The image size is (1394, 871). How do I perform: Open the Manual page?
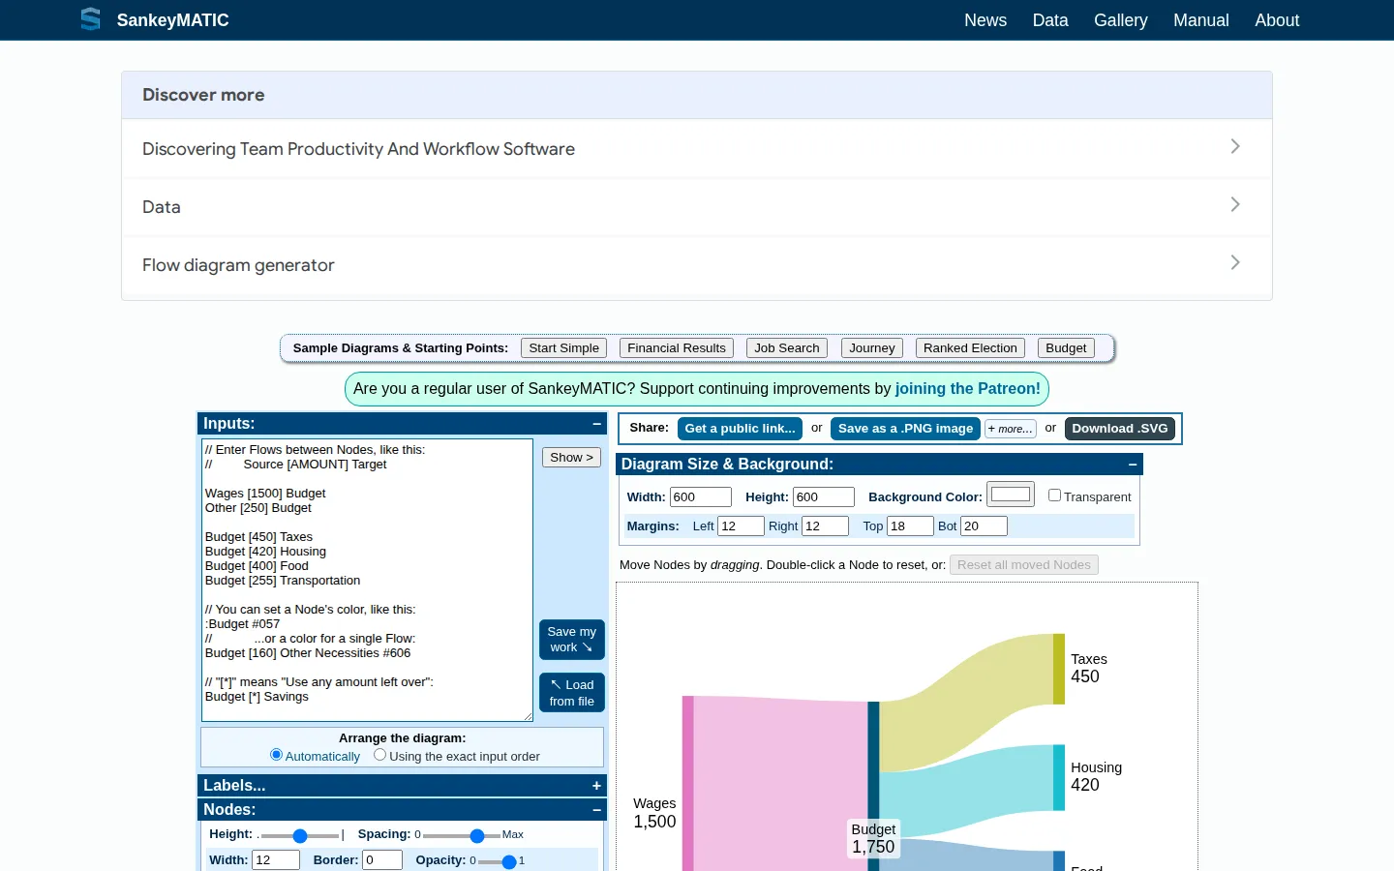coord(1201,20)
